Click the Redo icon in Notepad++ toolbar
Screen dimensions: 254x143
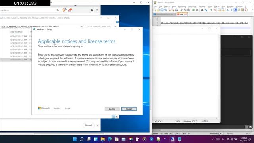pos(197,10)
